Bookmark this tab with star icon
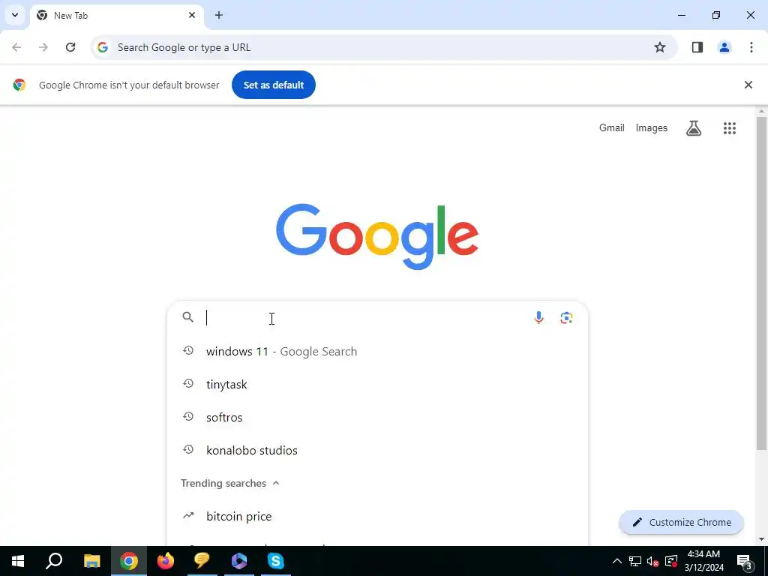768x576 pixels. pyautogui.click(x=660, y=47)
